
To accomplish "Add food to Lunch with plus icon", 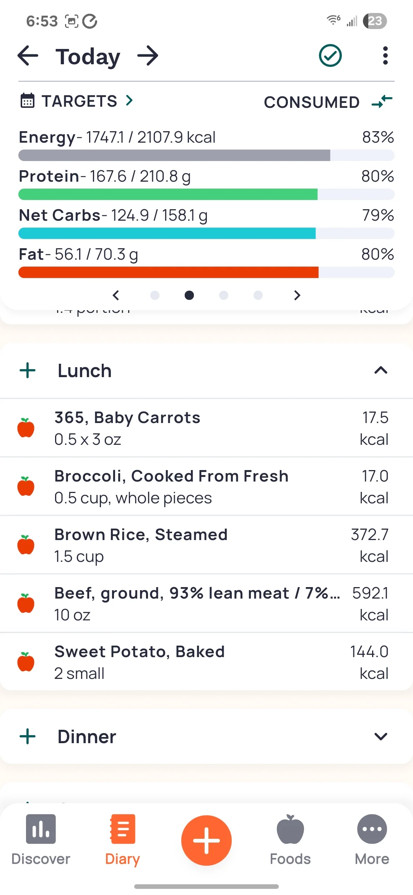I will pyautogui.click(x=28, y=371).
